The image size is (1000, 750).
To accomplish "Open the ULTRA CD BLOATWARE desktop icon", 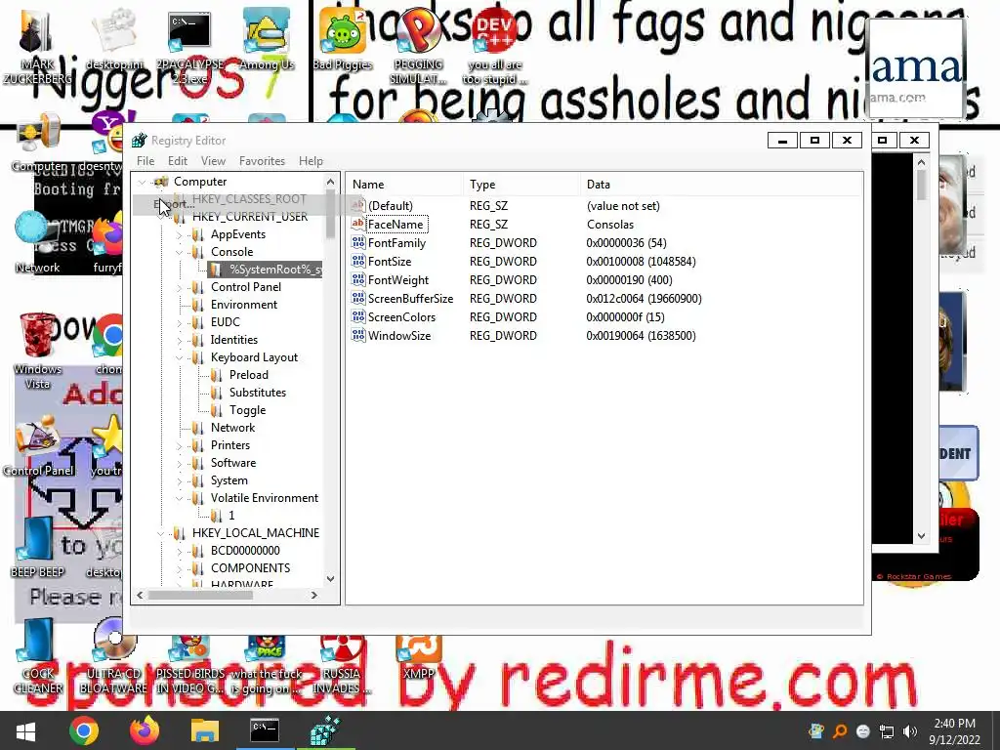I will (x=113, y=657).
